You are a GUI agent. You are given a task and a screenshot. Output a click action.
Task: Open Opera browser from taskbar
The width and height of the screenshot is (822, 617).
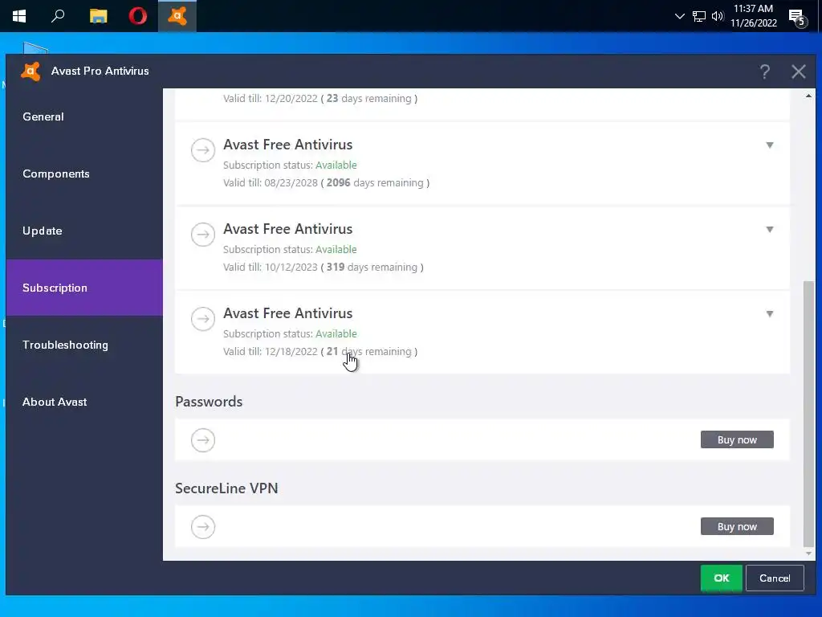point(138,16)
